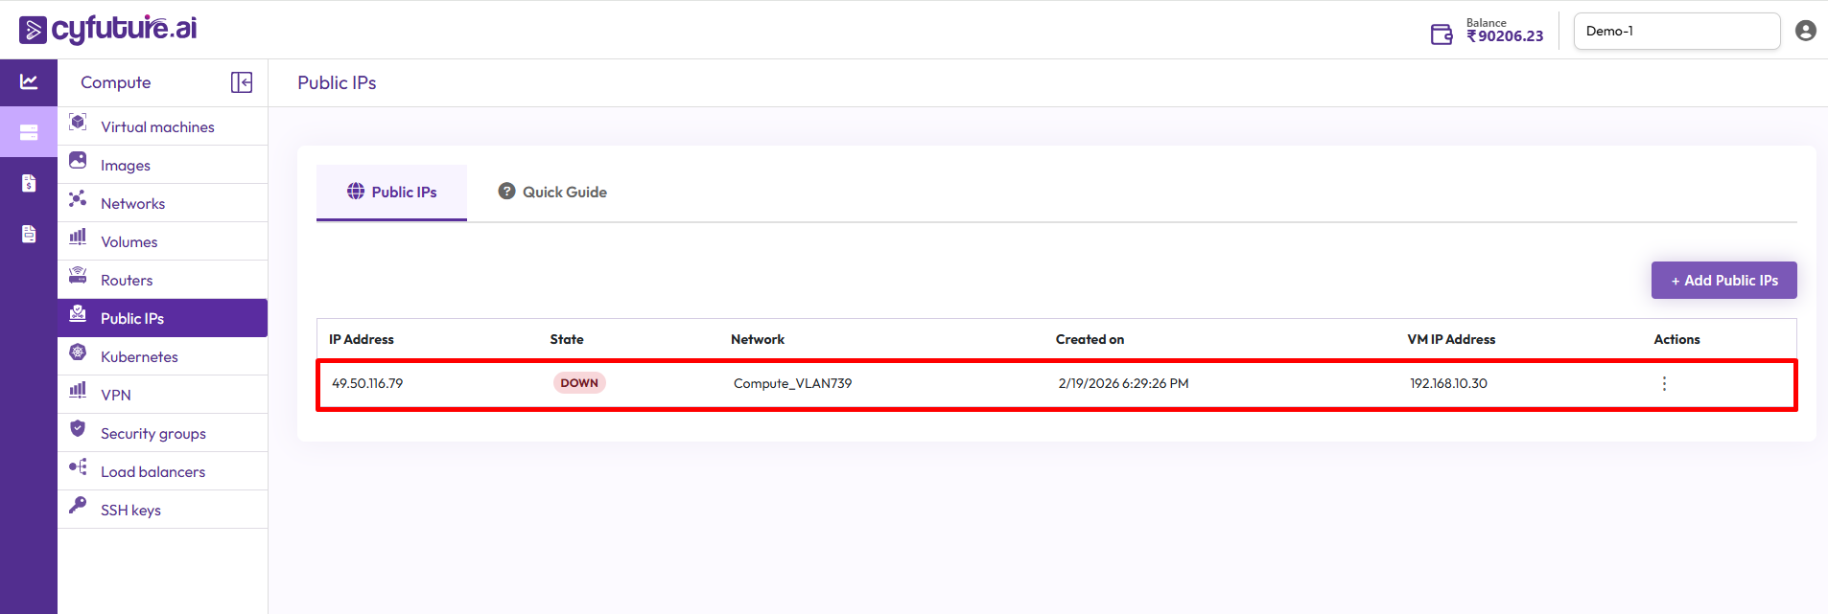Click the Add Public IPs button
This screenshot has height=614, width=1828.
(1723, 280)
